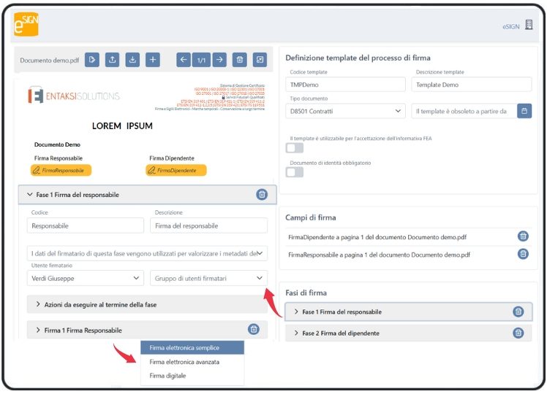Viewport: 547px width, 394px height.
Task: Click the last icon in the document toolbar
Action: click(x=260, y=60)
